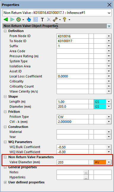Click the Length (m) value 1.00

click(73, 101)
